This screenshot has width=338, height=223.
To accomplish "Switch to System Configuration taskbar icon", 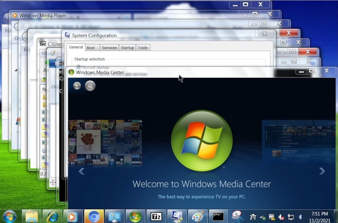I will (177, 216).
